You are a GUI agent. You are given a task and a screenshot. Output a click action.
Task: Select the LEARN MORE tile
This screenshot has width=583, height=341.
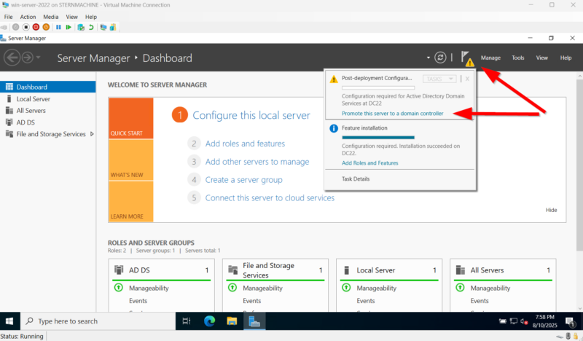click(131, 202)
